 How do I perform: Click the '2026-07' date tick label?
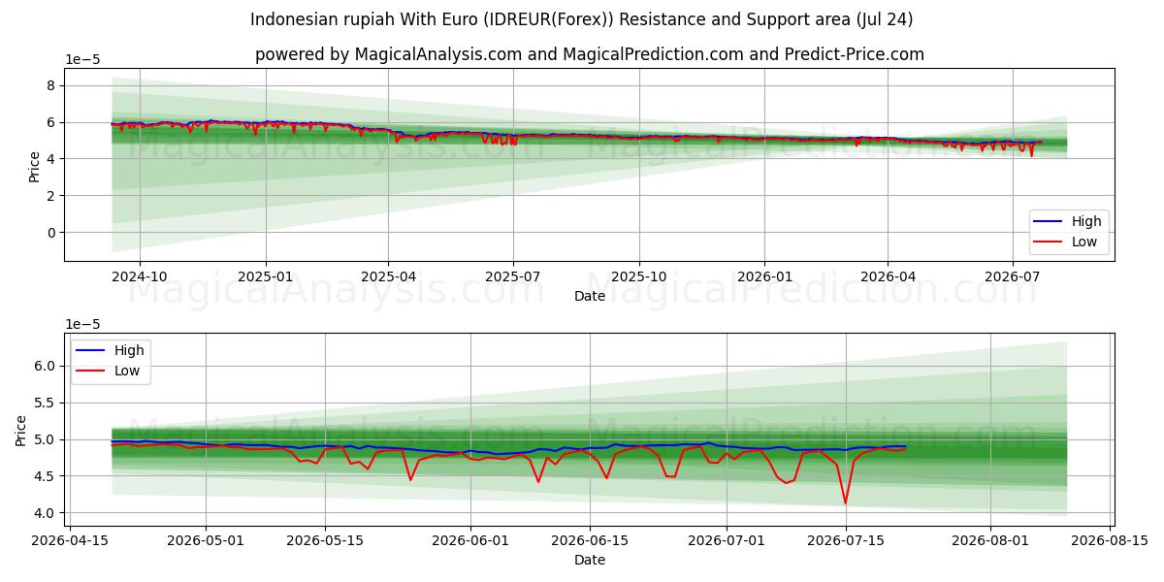pyautogui.click(x=1013, y=276)
